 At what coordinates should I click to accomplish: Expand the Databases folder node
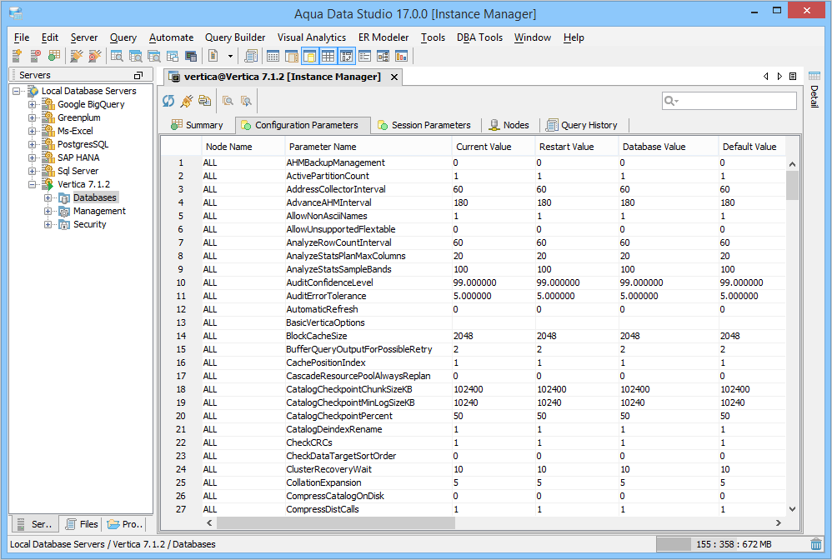coord(48,197)
